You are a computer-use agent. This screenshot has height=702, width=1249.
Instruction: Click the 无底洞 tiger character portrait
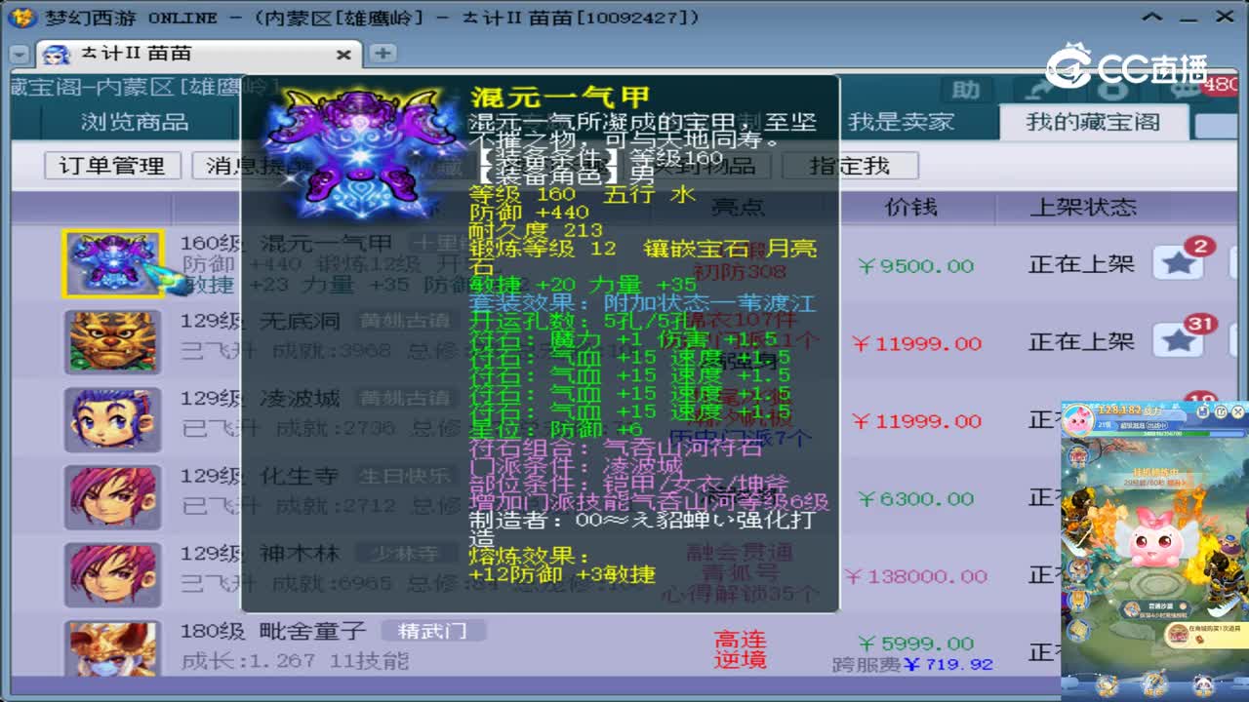[112, 341]
